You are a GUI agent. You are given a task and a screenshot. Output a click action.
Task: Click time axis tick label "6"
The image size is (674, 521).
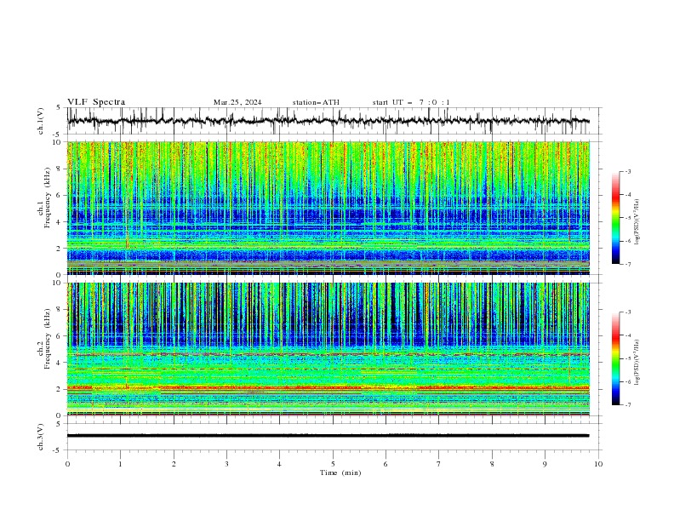tap(386, 464)
